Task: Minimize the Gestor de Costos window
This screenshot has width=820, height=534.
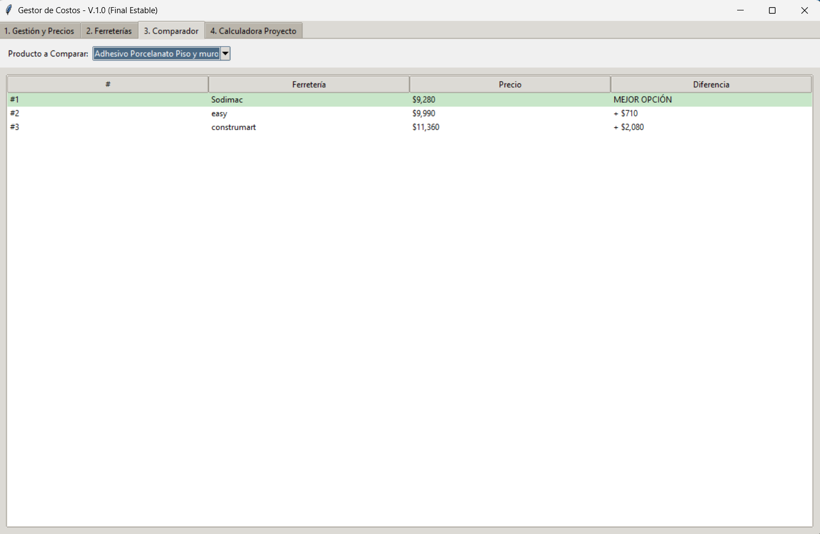Action: point(740,10)
